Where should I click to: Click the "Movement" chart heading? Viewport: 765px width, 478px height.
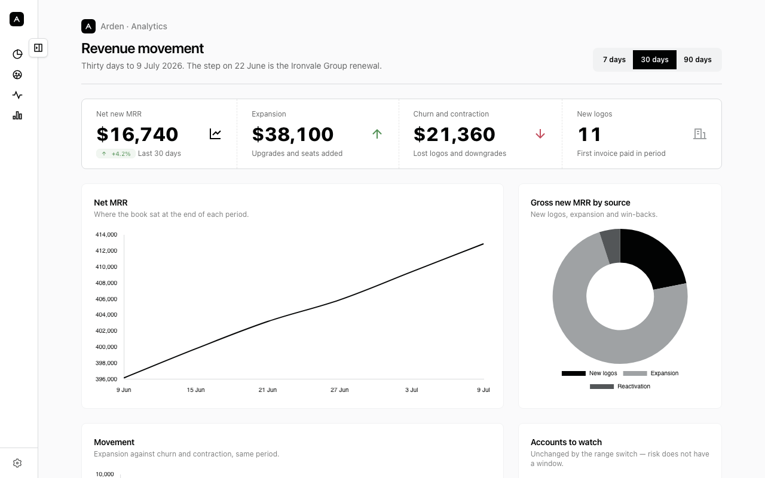point(114,442)
